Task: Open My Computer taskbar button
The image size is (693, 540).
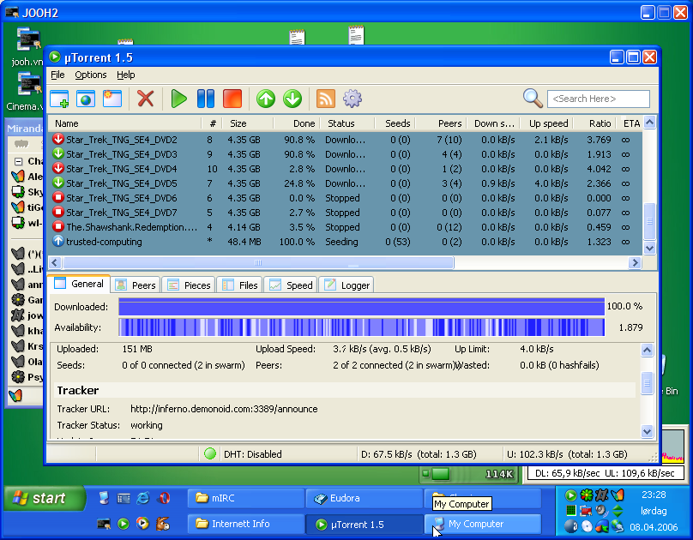Action: point(483,524)
